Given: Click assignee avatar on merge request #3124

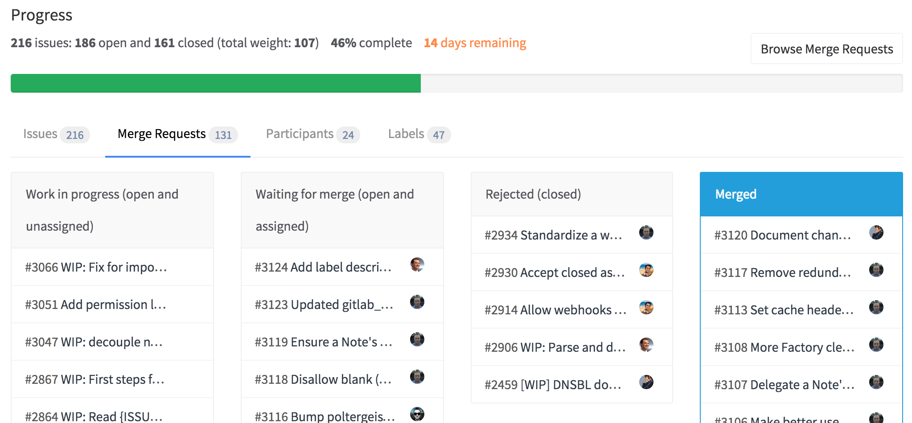Looking at the screenshot, I should [x=417, y=265].
